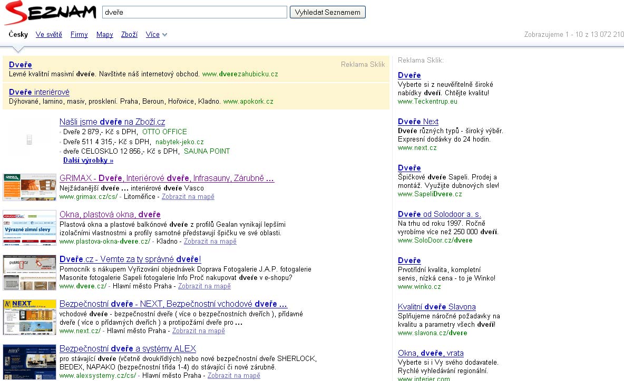Click the Vyhledat Seznamem button
This screenshot has height=381, width=624.
coord(327,12)
